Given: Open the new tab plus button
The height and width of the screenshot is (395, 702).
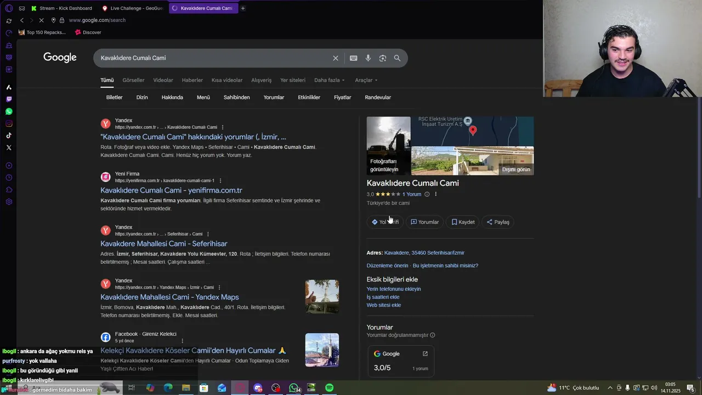Looking at the screenshot, I should (x=243, y=8).
